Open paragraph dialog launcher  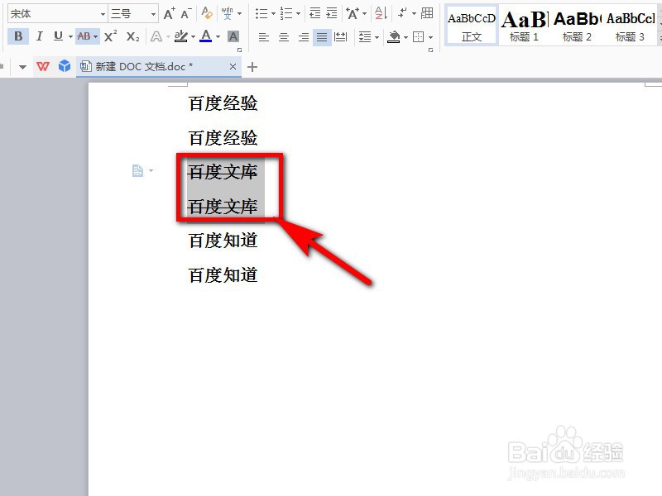click(x=430, y=50)
